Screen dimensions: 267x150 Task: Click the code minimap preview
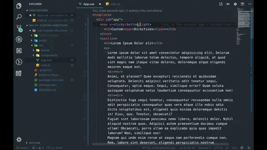tap(244, 26)
